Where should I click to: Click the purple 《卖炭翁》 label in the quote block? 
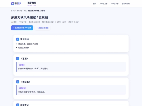click(x=23, y=88)
